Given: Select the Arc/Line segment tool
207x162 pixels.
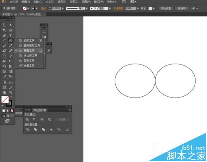Looking at the screenshot, I should click(x=5, y=40).
